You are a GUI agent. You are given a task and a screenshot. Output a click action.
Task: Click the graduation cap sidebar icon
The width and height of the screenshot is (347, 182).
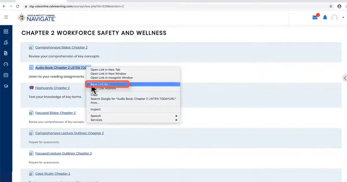(x=6, y=86)
